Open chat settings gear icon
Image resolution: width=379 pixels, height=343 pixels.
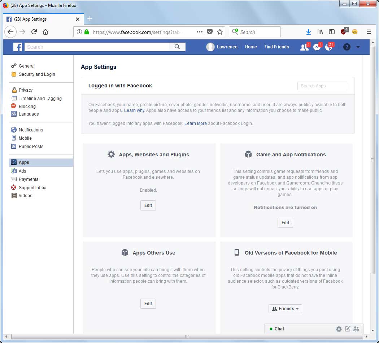339,329
